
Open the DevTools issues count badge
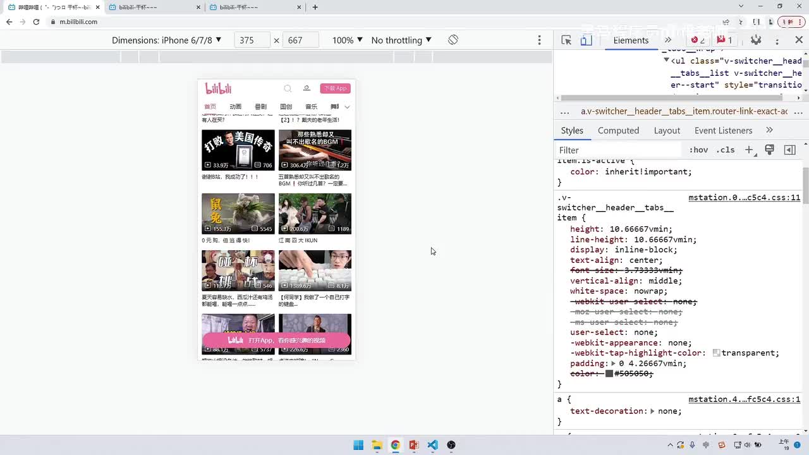coord(724,40)
